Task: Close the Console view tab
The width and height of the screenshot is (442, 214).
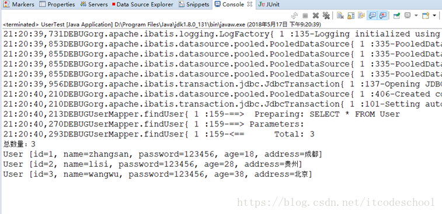Action: (x=250, y=4)
